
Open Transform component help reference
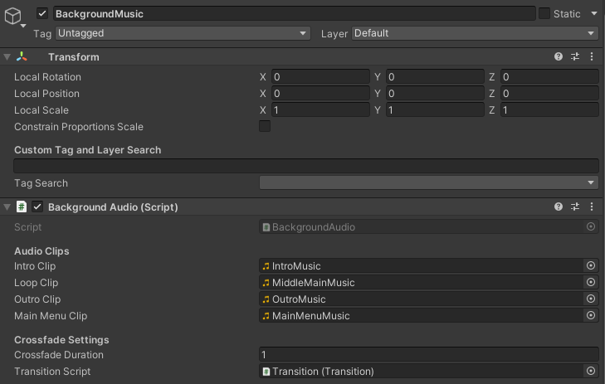559,57
